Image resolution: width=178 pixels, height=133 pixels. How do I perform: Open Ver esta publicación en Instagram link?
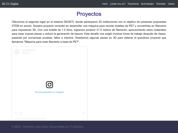click(x=49, y=92)
